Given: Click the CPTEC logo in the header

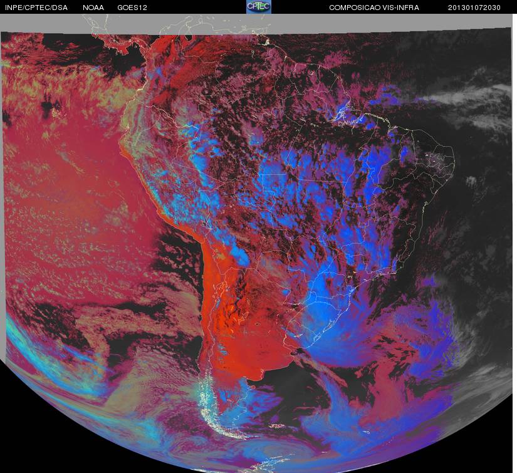Looking at the screenshot, I should coord(259,7).
